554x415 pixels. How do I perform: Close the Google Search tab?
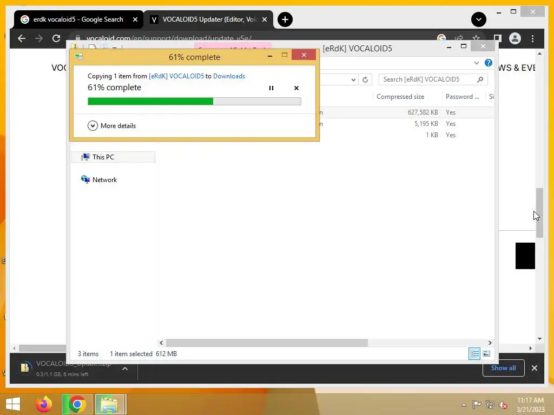[135, 19]
